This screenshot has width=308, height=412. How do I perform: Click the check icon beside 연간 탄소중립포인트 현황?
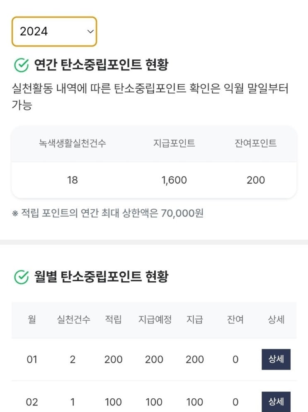pos(22,65)
